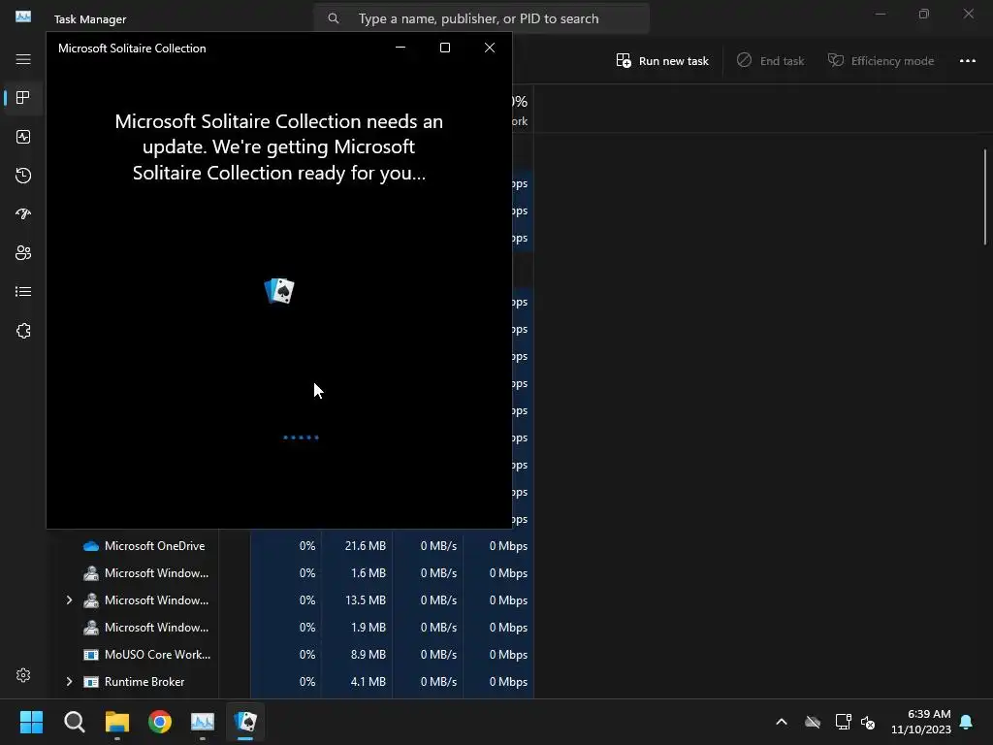Open the App history page in sidebar
Viewport: 993px width, 745px height.
(x=23, y=176)
